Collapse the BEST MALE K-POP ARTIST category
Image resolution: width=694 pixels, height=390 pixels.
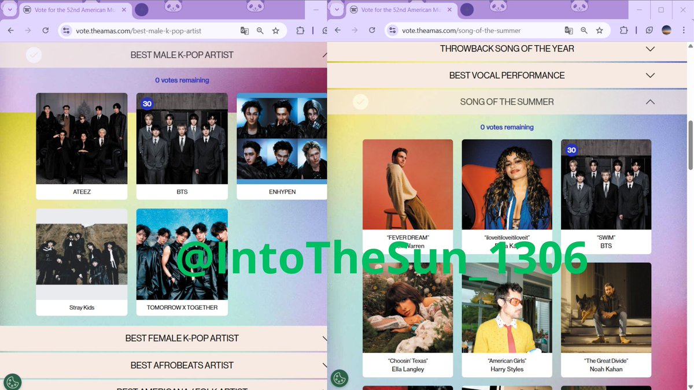click(324, 55)
